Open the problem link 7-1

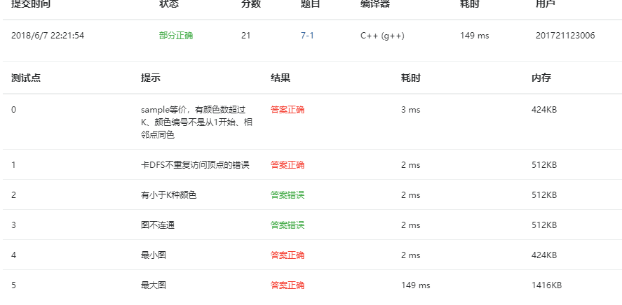[x=307, y=36]
